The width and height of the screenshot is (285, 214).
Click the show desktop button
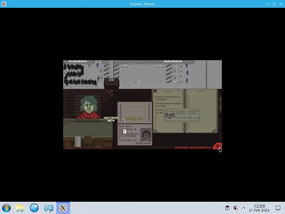click(x=278, y=208)
